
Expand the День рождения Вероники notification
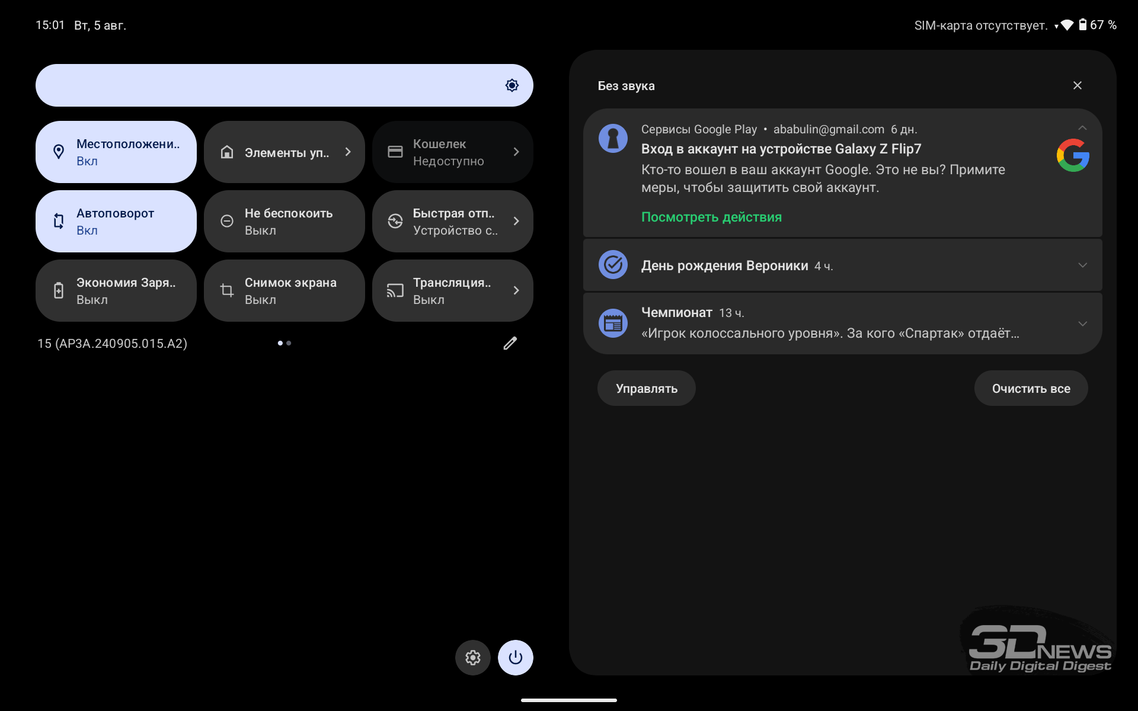[x=1082, y=265]
